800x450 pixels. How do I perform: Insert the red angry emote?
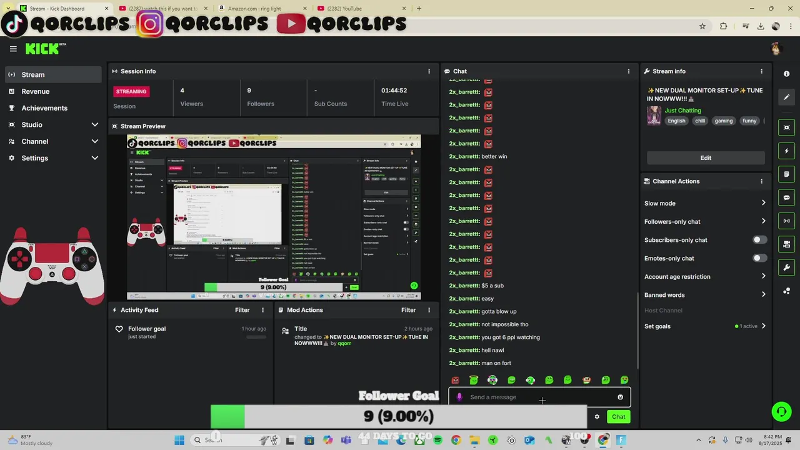pyautogui.click(x=455, y=380)
